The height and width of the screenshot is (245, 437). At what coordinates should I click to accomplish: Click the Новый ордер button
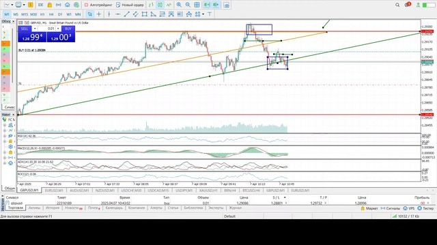[x=130, y=5]
